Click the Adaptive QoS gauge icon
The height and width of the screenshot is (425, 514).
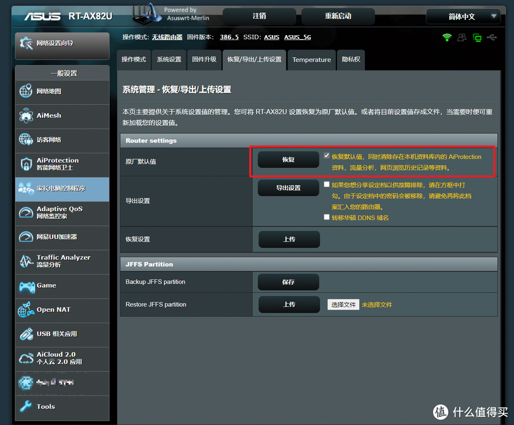click(x=26, y=212)
